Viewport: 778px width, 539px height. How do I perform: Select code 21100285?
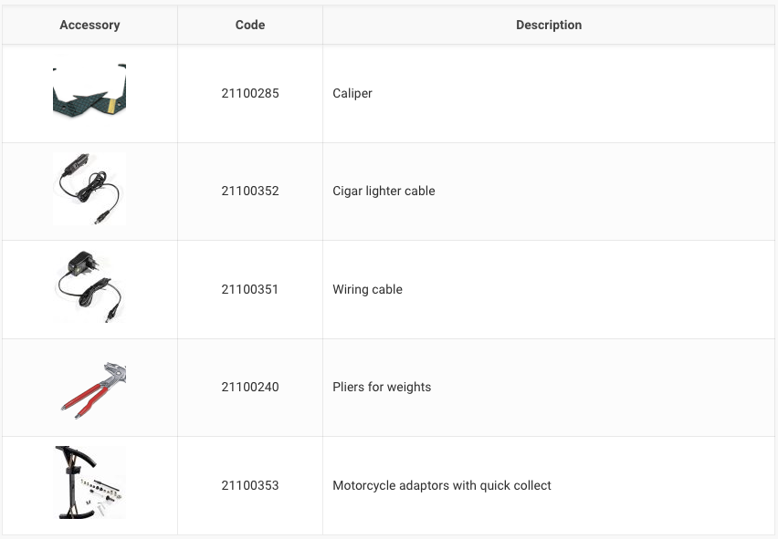pos(249,93)
